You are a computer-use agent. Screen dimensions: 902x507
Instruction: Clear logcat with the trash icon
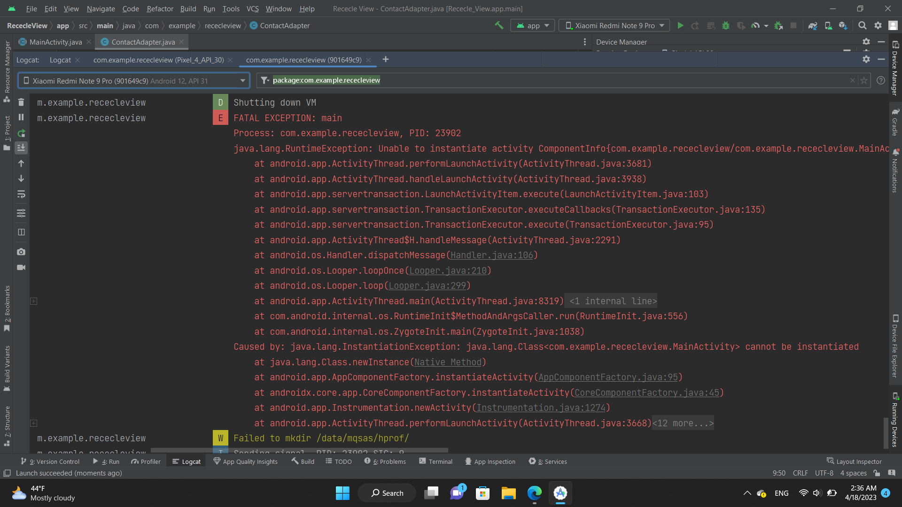click(x=21, y=102)
